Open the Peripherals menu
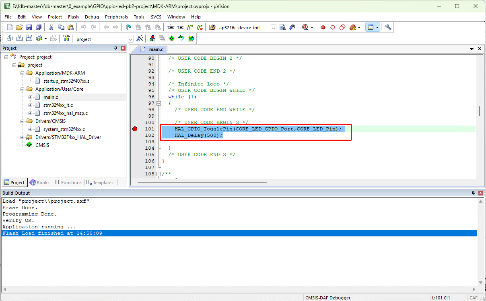The image size is (486, 301). pos(116,17)
